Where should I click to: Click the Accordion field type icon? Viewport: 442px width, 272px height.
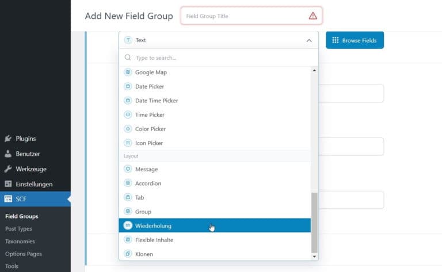pyautogui.click(x=128, y=183)
